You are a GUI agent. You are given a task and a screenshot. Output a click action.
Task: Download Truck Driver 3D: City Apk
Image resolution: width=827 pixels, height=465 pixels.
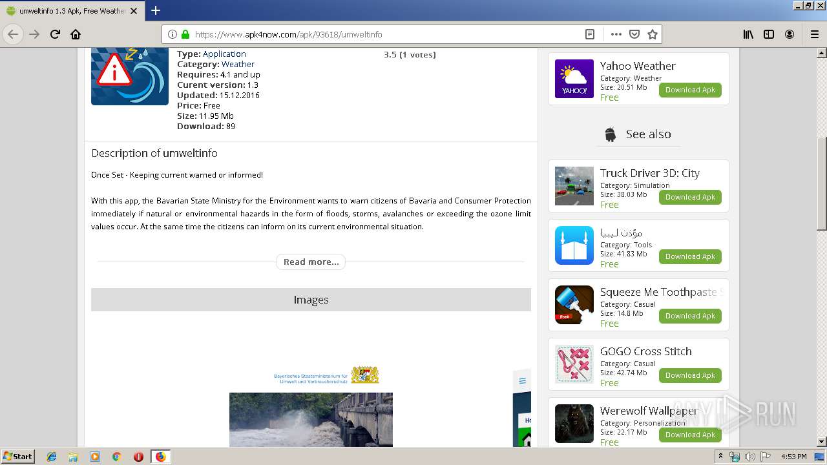tap(690, 197)
